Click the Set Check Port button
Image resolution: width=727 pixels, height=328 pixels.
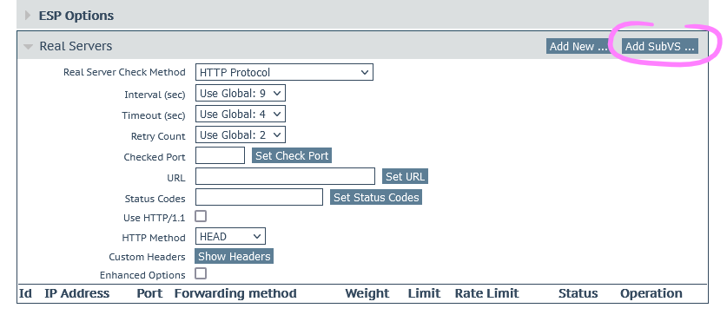292,155
